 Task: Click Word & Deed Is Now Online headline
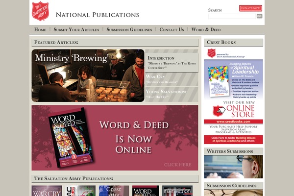click(134, 137)
